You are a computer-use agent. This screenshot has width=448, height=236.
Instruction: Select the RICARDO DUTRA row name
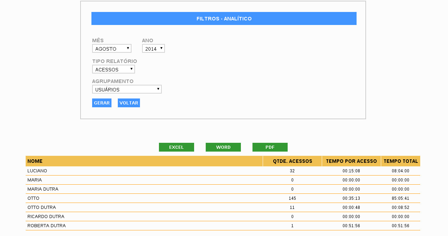point(46,217)
